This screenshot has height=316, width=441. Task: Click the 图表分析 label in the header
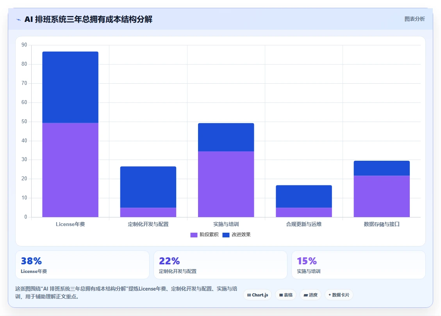pyautogui.click(x=414, y=19)
